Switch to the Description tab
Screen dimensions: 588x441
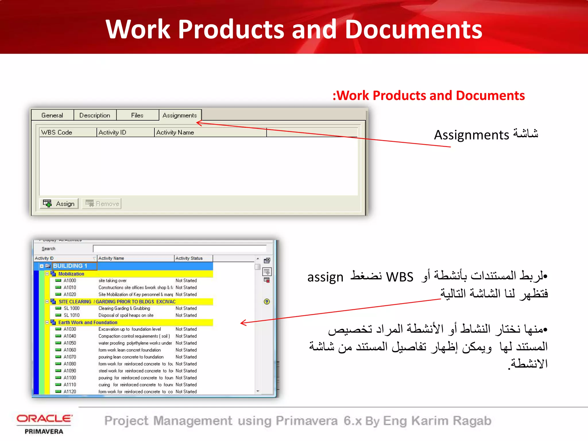[x=95, y=115]
